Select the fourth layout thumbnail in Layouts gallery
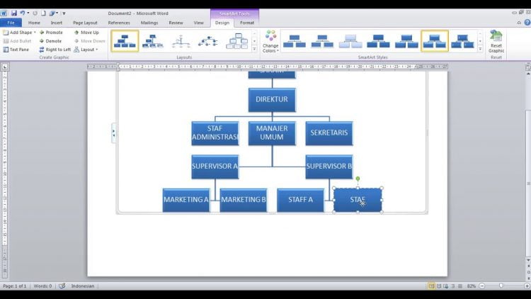The height and width of the screenshot is (299, 531). 208,41
